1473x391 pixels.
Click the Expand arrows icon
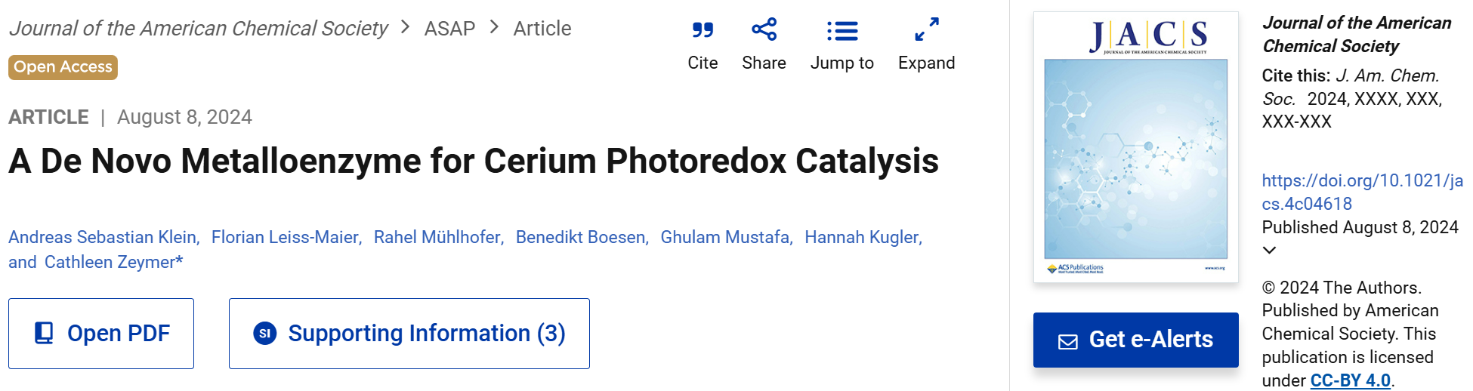[927, 29]
